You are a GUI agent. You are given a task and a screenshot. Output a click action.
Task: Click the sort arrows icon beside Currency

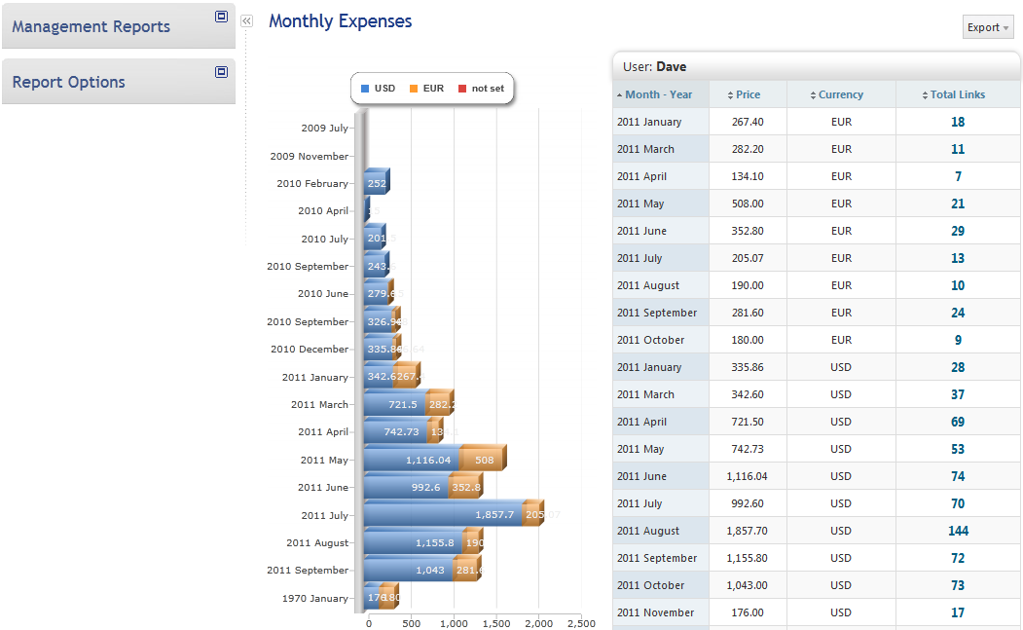(x=813, y=95)
